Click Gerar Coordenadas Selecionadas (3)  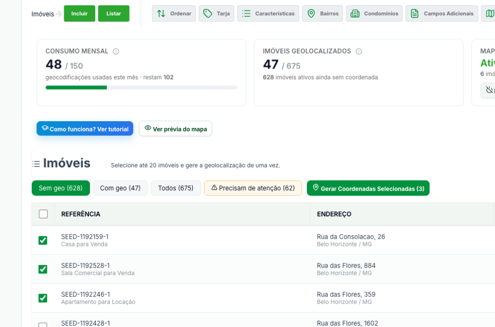pos(368,188)
